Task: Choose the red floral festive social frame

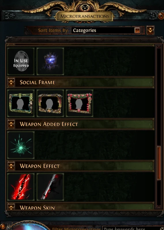Action: tap(80, 103)
